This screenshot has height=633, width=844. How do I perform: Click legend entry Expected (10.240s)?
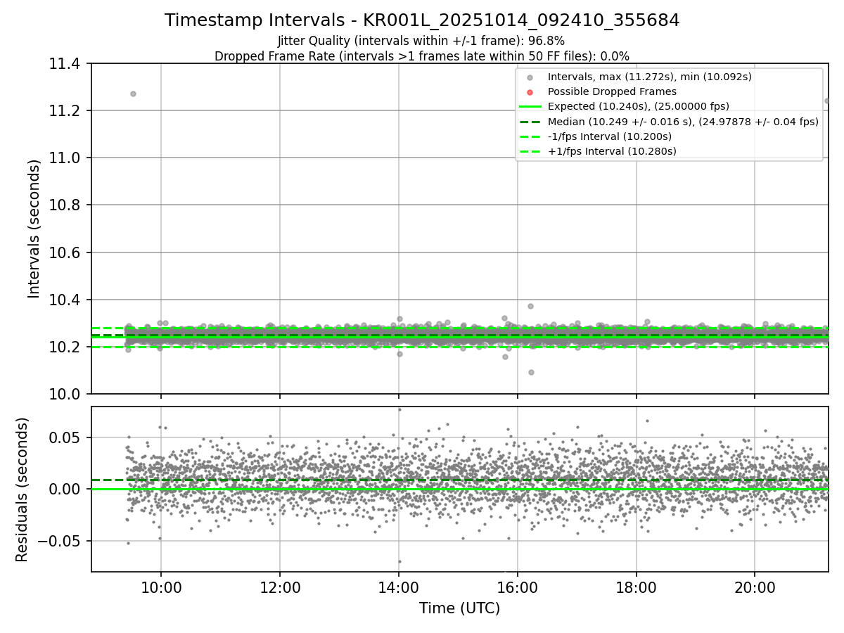click(639, 106)
